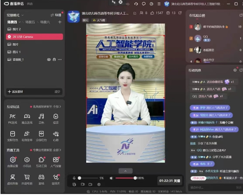
Task: Click the account avatar in title bar
Action: (x=167, y=4)
